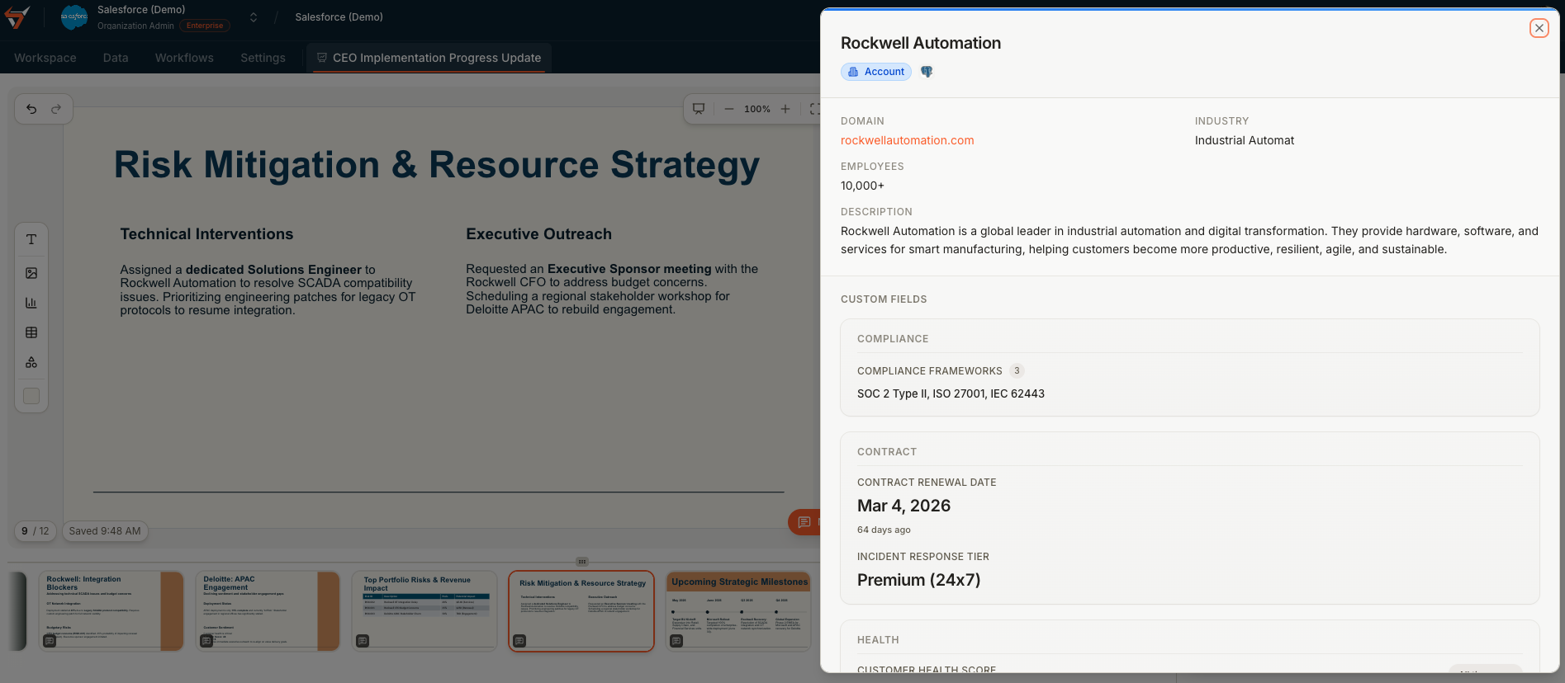
Task: Zoom out with the minus button
Action: pos(729,109)
